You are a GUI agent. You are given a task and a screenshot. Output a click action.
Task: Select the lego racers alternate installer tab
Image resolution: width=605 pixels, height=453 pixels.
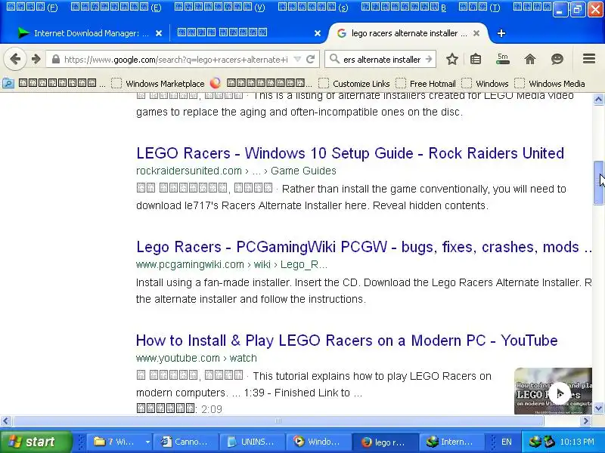pos(408,33)
